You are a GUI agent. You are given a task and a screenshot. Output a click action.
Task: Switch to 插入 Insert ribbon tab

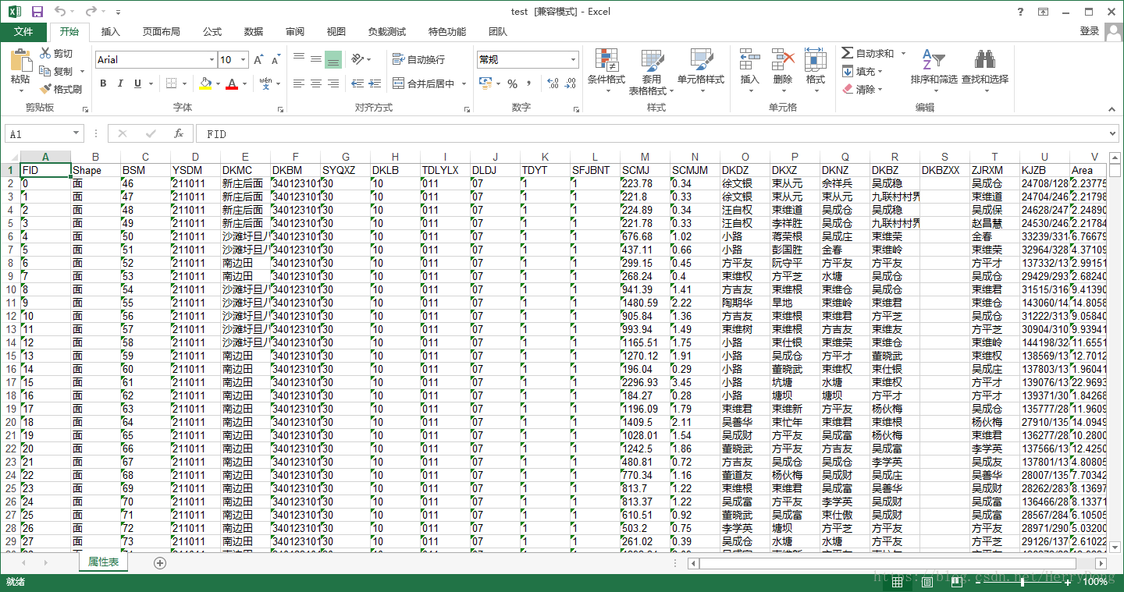(x=111, y=32)
